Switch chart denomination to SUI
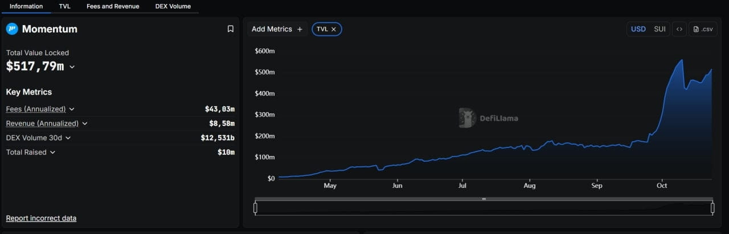729x234 pixels. coord(660,29)
